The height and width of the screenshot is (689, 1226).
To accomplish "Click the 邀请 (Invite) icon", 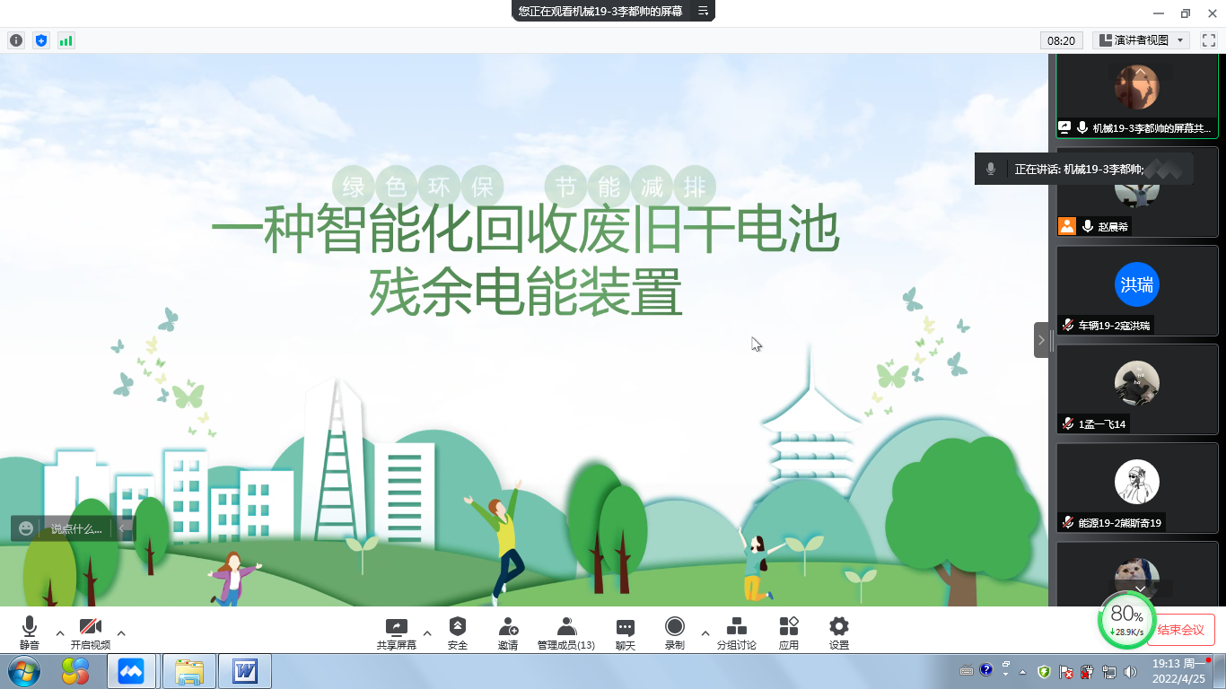I will 508,627.
